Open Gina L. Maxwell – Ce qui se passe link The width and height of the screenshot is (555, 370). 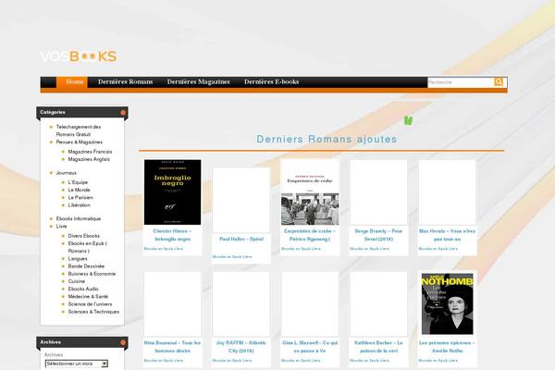(310, 347)
